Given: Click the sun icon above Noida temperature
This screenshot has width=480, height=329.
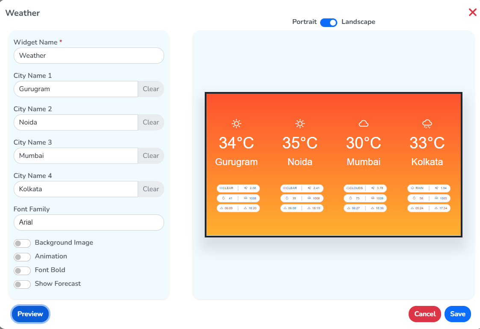Looking at the screenshot, I should 300,124.
